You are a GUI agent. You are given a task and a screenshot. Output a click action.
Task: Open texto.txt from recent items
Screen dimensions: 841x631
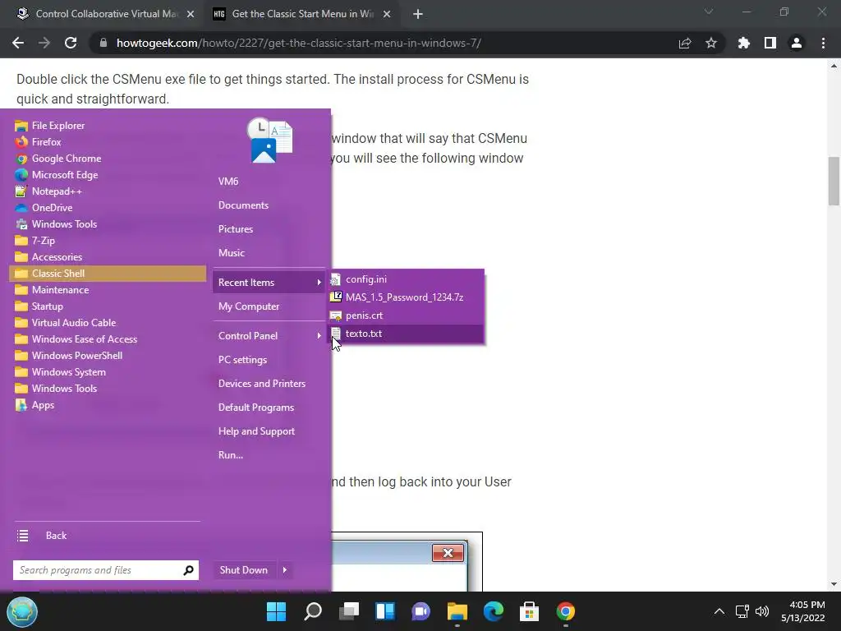pyautogui.click(x=406, y=334)
